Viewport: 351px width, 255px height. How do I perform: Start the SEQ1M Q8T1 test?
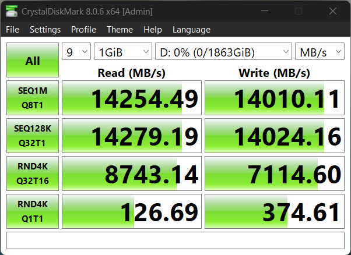tap(33, 98)
